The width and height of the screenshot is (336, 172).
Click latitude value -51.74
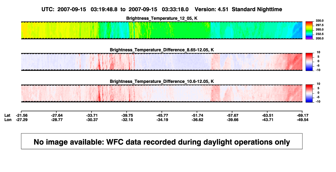pos(197,115)
